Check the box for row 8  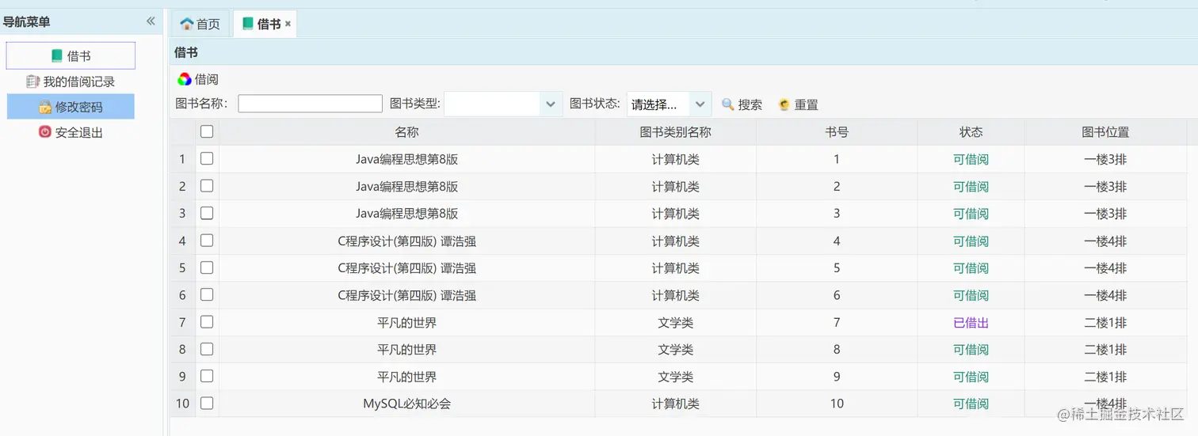click(x=207, y=349)
